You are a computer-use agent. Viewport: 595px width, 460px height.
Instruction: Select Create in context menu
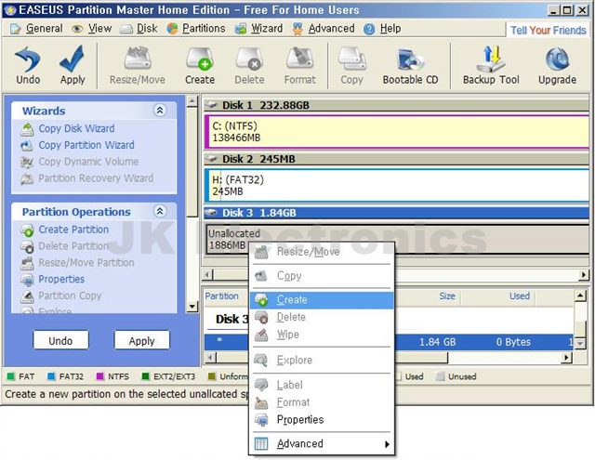click(x=322, y=300)
